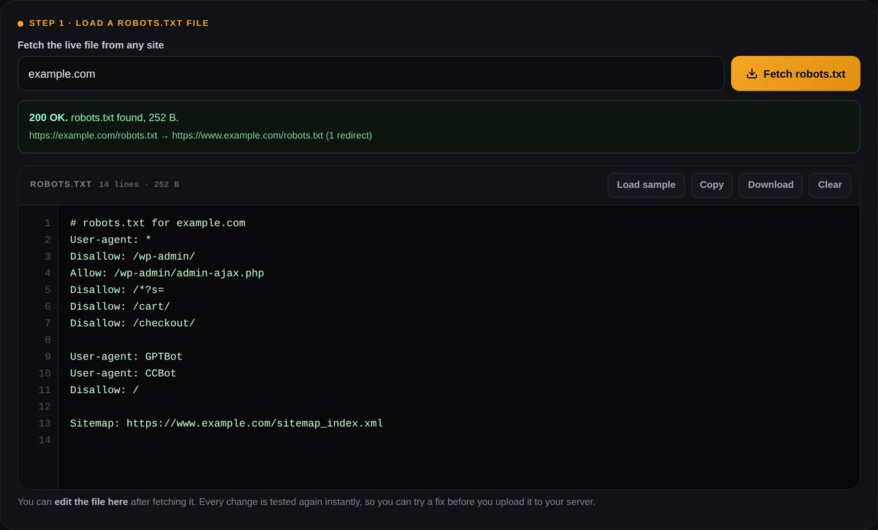Click the 'Disallow: /' line on row 11
This screenshot has width=878, height=530.
[104, 390]
